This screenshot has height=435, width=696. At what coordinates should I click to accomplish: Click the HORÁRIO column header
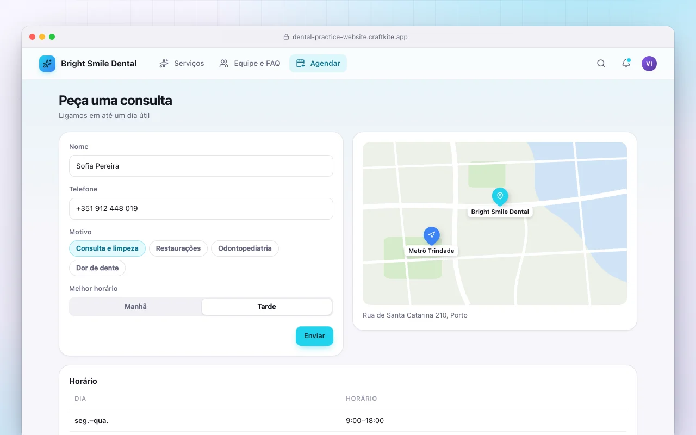[x=362, y=399]
